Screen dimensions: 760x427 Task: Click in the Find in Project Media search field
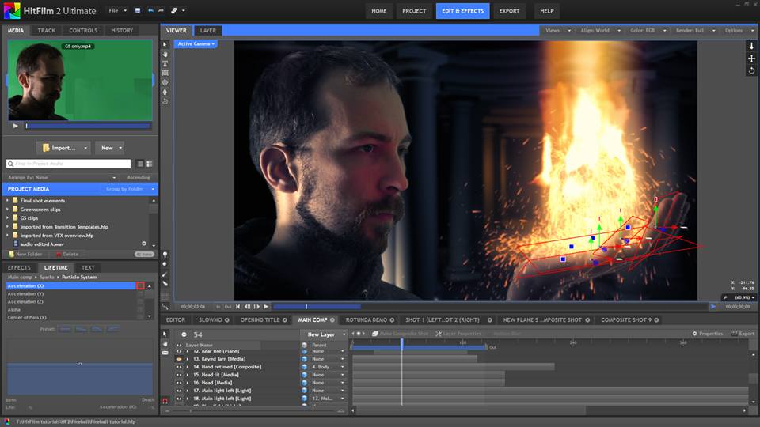click(x=68, y=164)
